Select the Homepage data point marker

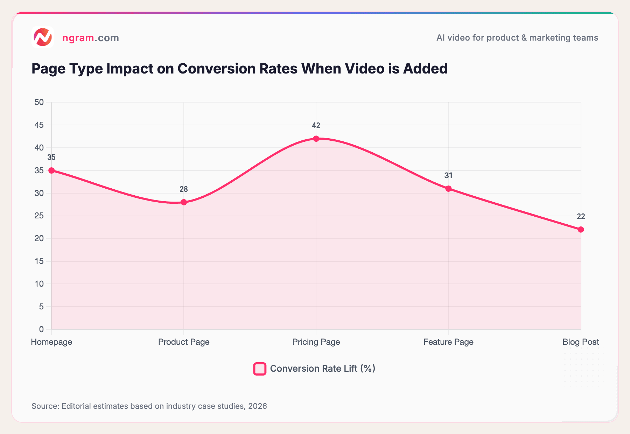51,170
